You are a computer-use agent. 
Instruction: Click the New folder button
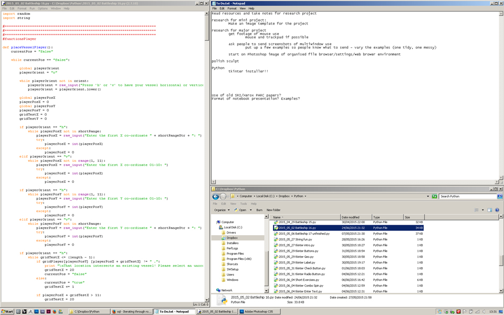[274, 210]
